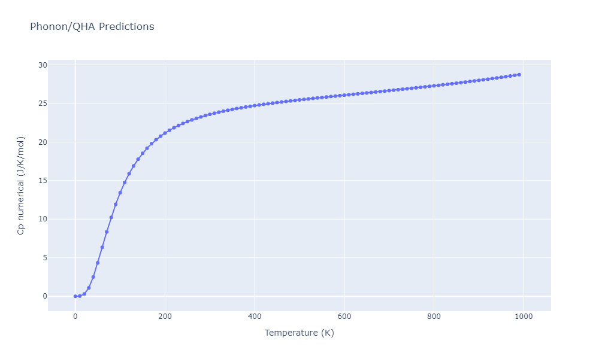599x359 pixels.
Task: Click the last data point near 990 K
Action: [519, 75]
